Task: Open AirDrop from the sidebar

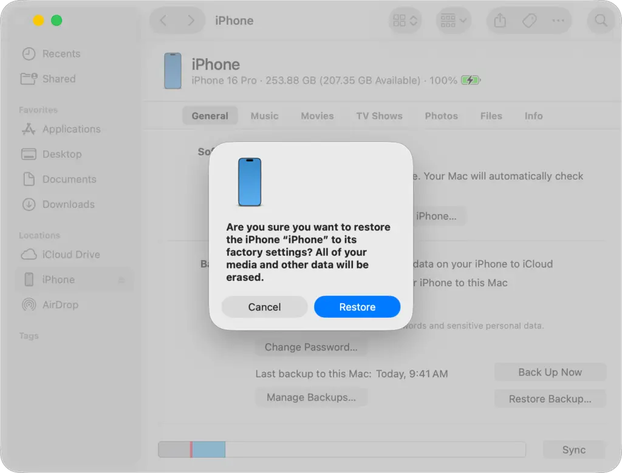Action: click(59, 305)
